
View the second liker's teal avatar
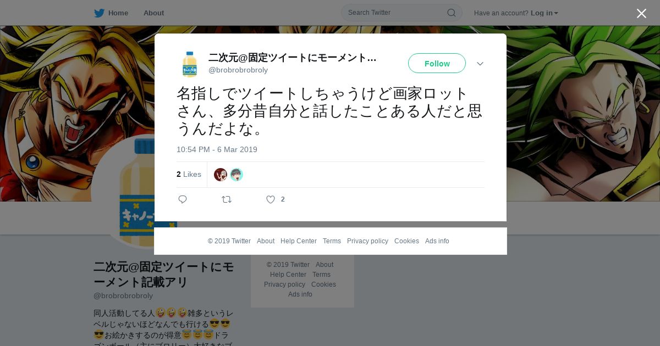point(237,175)
